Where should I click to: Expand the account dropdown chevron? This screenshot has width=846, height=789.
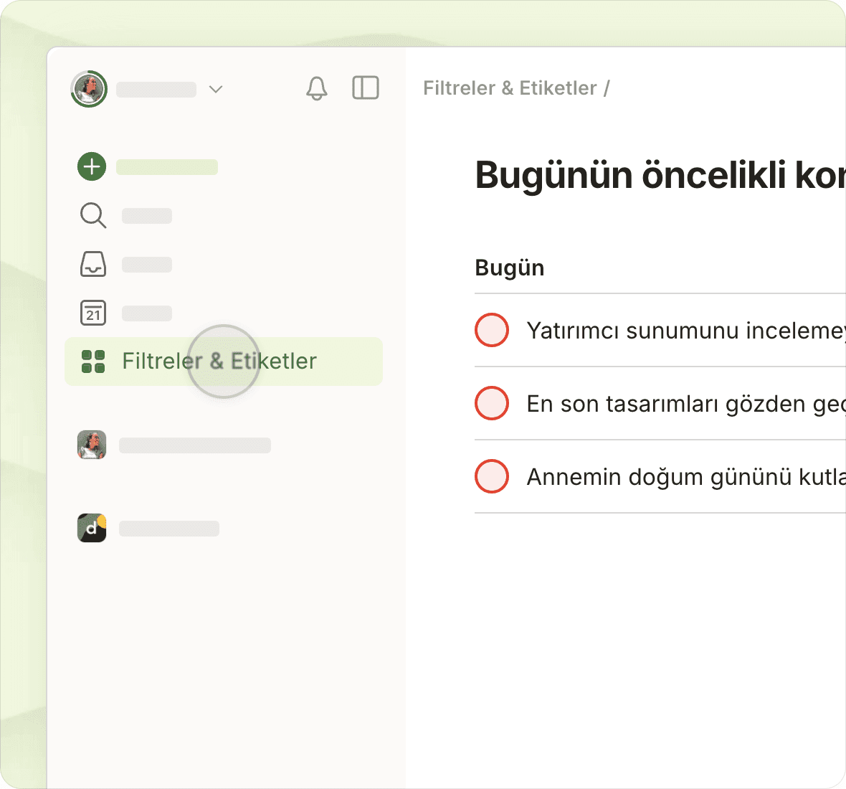point(216,89)
